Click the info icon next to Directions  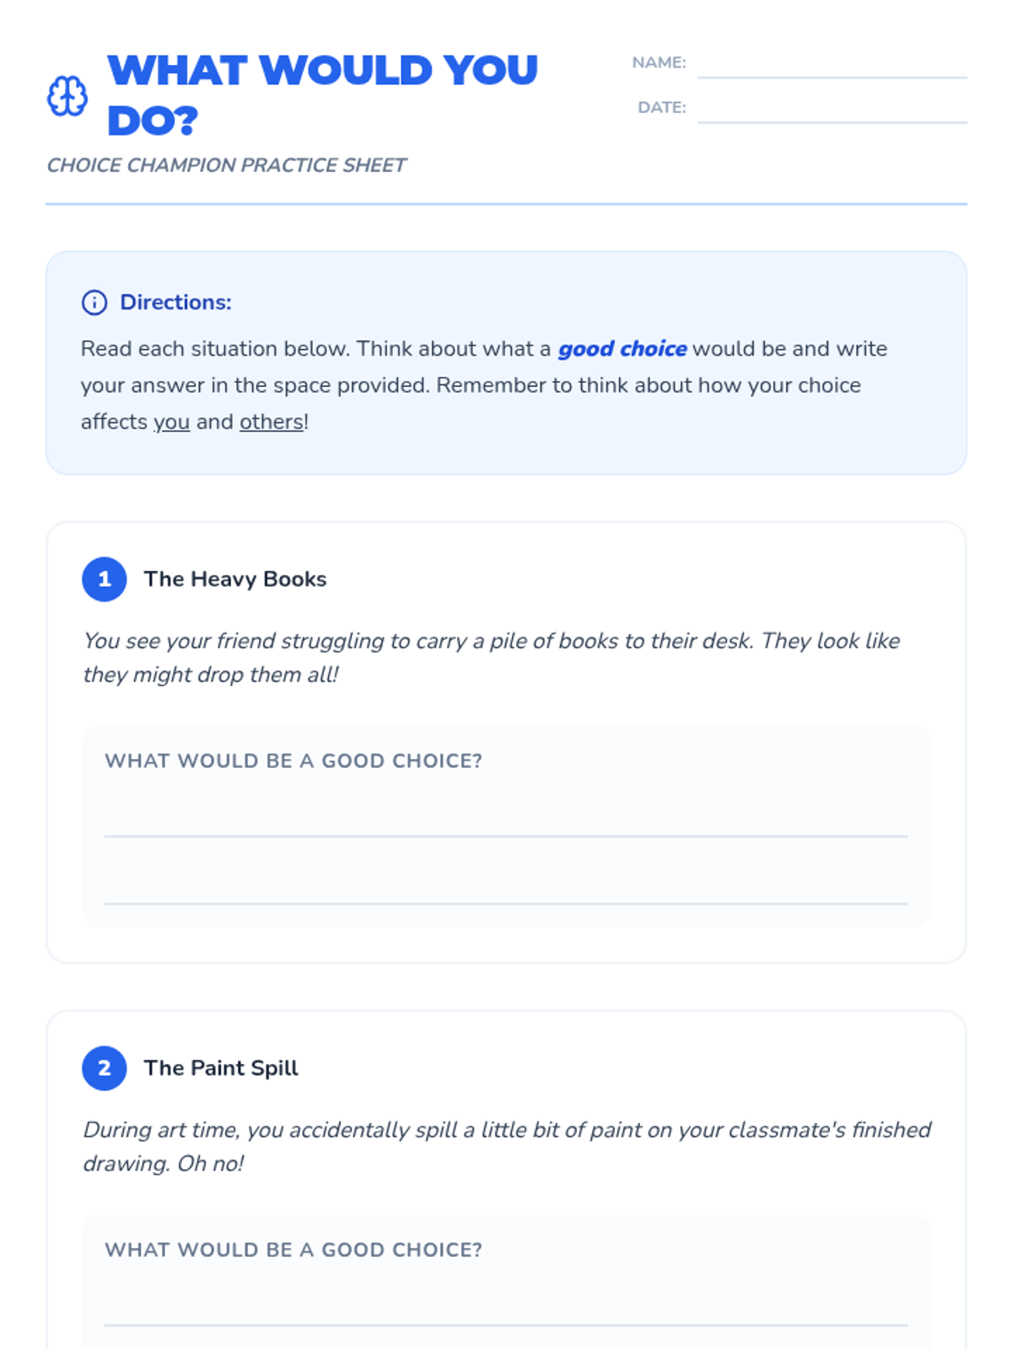pos(94,302)
